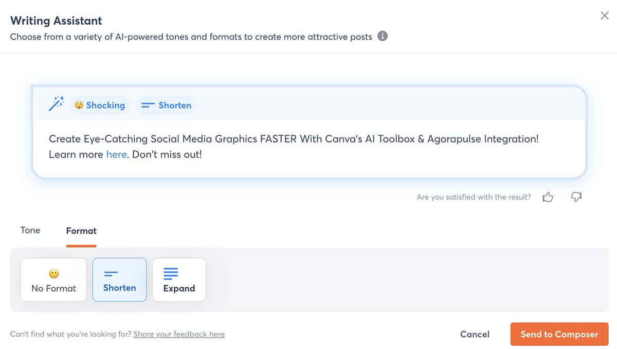Screen dimensions: 617x349
Task: Click the thumbs down feedback icon
Action: coord(576,197)
